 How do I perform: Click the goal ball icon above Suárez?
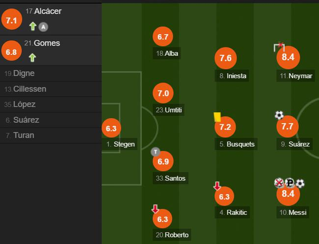(279, 115)
